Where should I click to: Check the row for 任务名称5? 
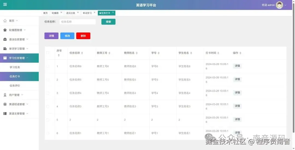click(48, 80)
